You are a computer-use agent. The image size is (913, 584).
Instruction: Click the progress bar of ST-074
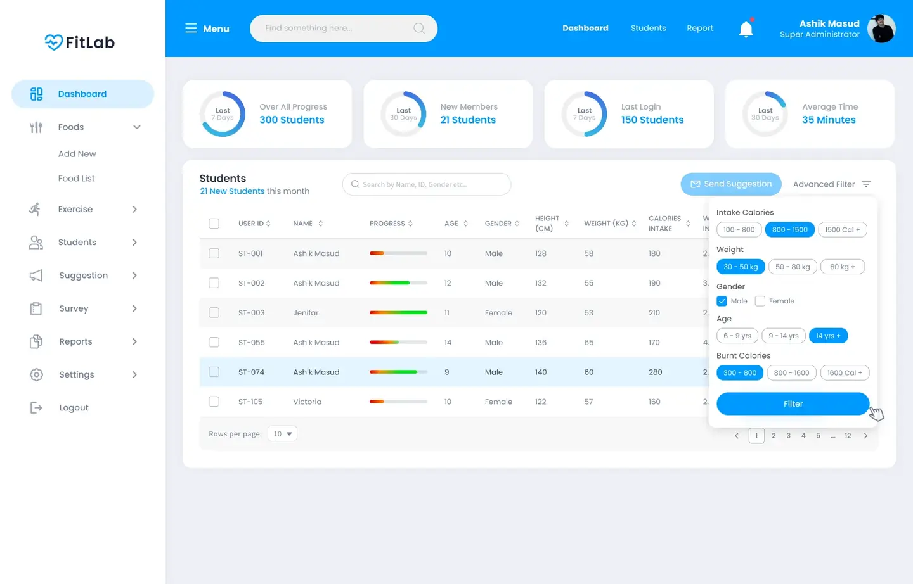click(398, 372)
